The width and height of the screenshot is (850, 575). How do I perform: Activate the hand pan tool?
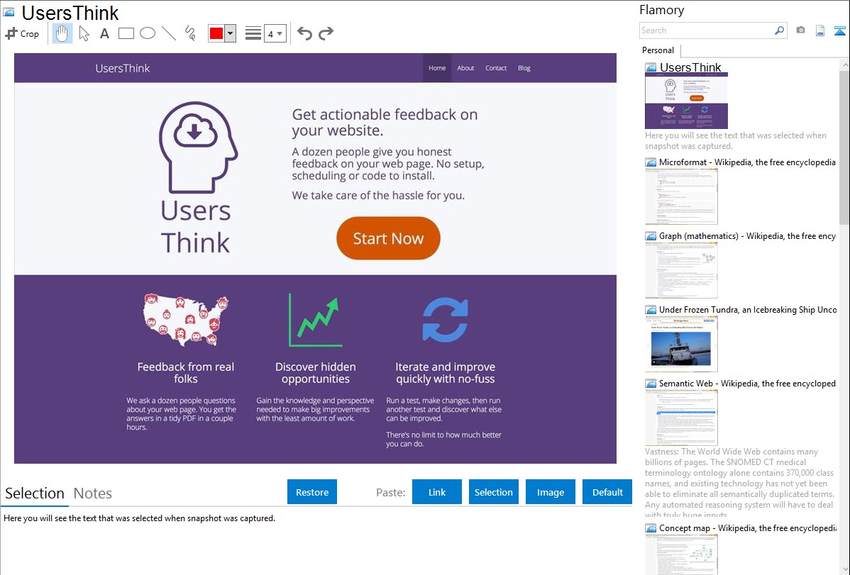click(62, 33)
